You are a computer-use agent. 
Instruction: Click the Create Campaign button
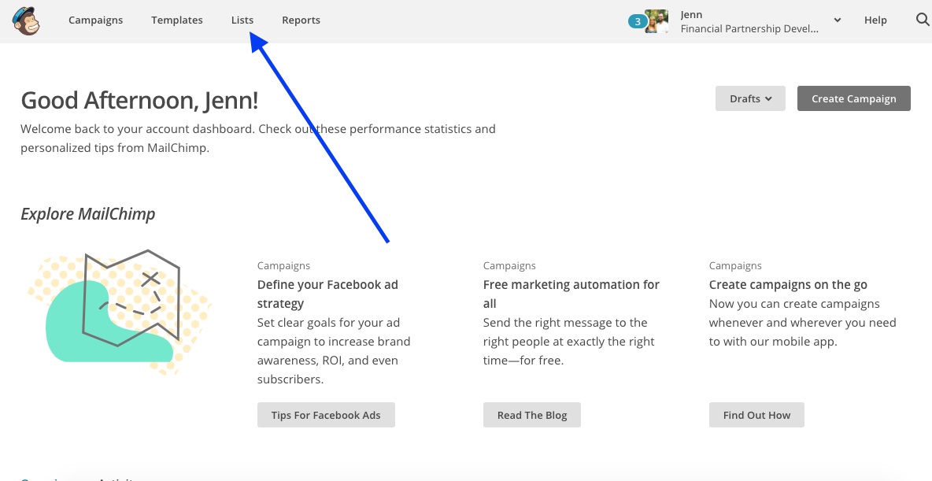click(x=853, y=98)
